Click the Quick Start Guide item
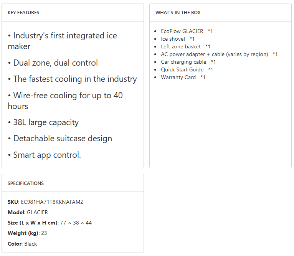The width and height of the screenshot is (294, 256). point(187,69)
